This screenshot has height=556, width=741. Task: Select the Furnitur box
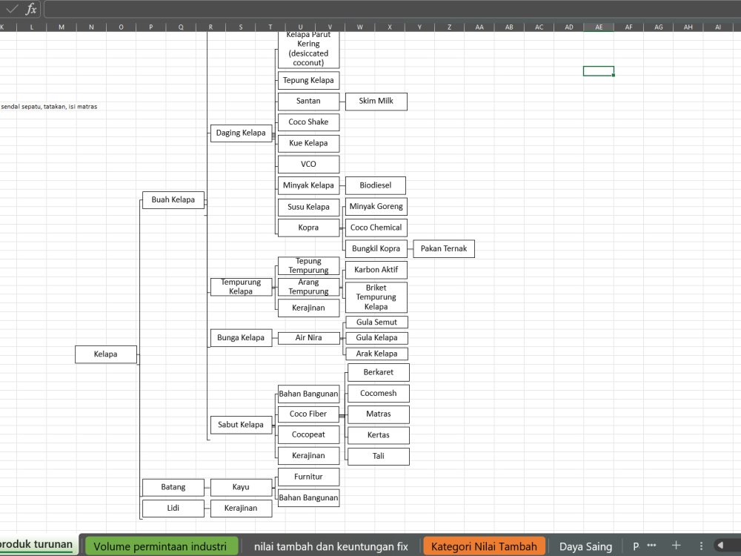click(x=308, y=477)
